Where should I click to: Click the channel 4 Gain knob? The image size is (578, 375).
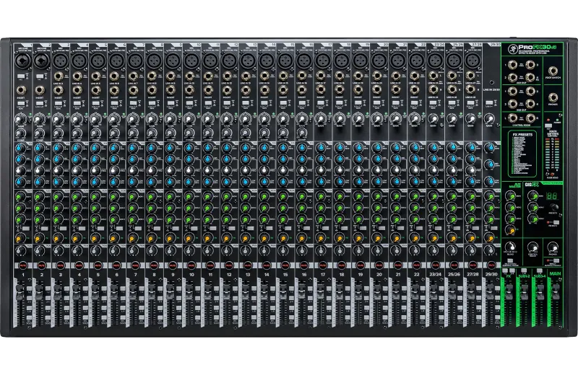(77, 119)
